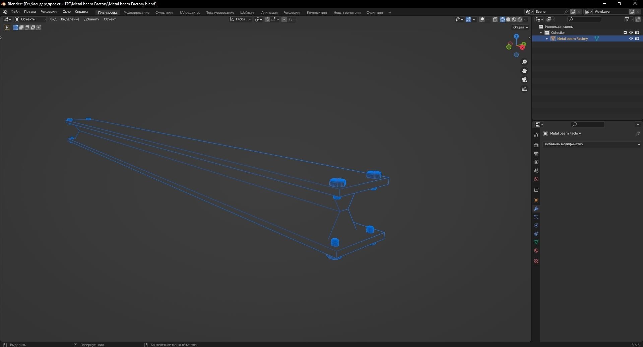Switch to the Modeling (Моделирование) workspace tab
This screenshot has width=643, height=347.
(x=136, y=12)
